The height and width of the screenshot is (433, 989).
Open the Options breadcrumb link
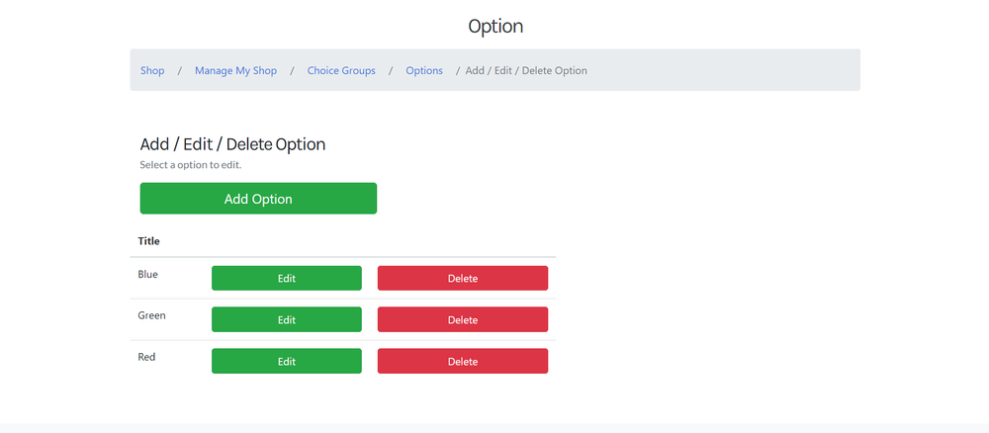[x=424, y=70]
